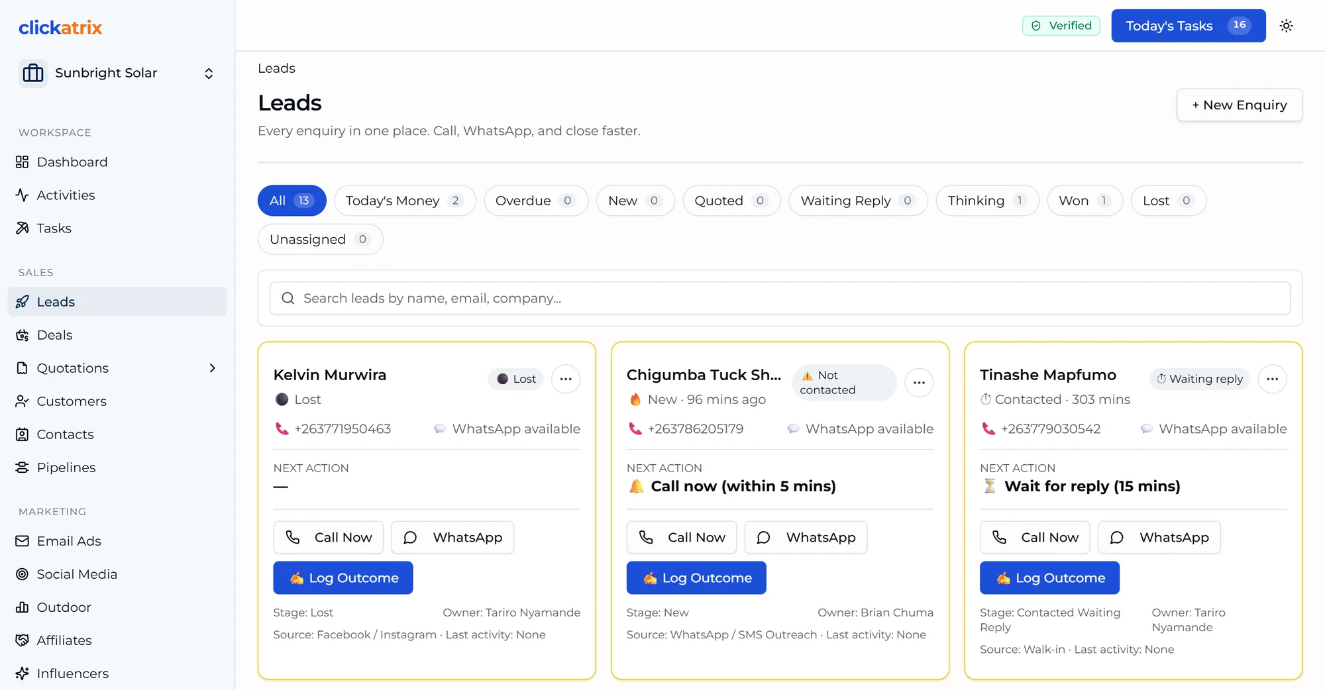Filter by Today's Money

coord(405,201)
